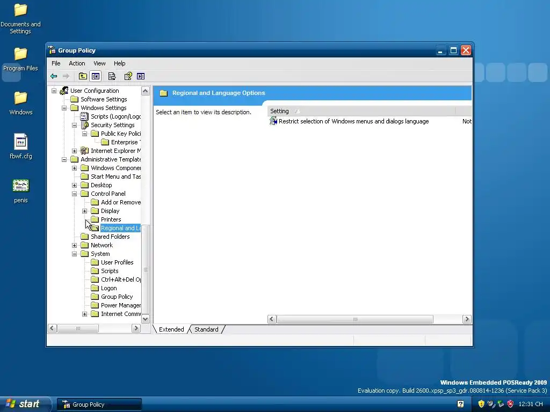Open Documents and Settings desktop folder
Image resolution: width=550 pixels, height=412 pixels.
point(20,18)
